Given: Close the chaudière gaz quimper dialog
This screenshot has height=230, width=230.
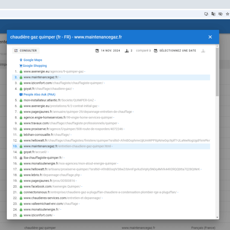Looking at the screenshot, I should click(x=210, y=37).
